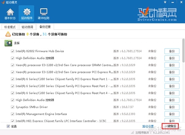Select Intel(R) Management Engine Interface text
Screen dimensions: 185x135
pos(41,114)
